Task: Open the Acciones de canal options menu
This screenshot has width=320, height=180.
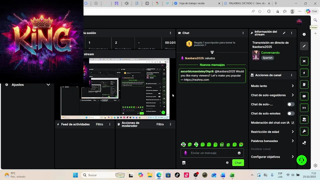Action: click(x=291, y=75)
